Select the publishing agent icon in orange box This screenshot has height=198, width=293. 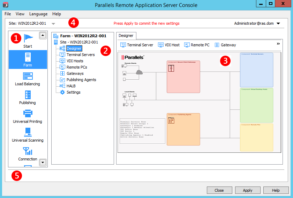click(171, 121)
